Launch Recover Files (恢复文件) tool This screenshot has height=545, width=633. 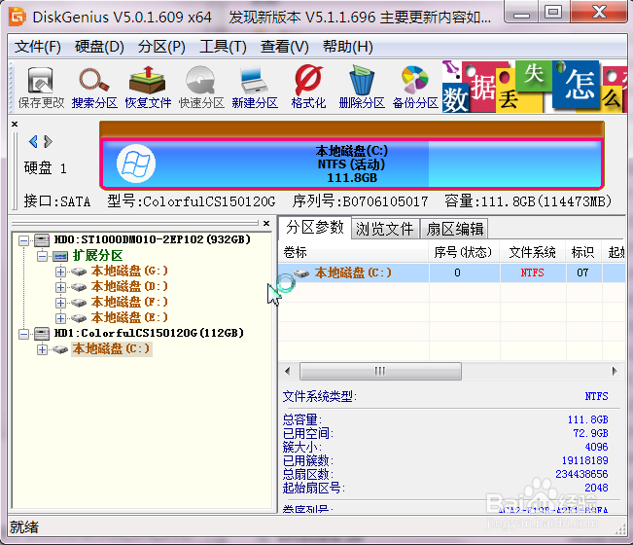[x=148, y=88]
